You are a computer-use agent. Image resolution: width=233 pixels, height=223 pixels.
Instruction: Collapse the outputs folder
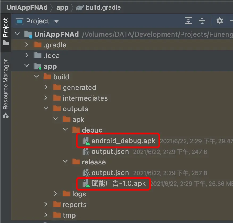coord(46,109)
